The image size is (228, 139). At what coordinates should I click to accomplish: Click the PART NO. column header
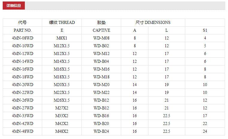[x=22, y=30]
